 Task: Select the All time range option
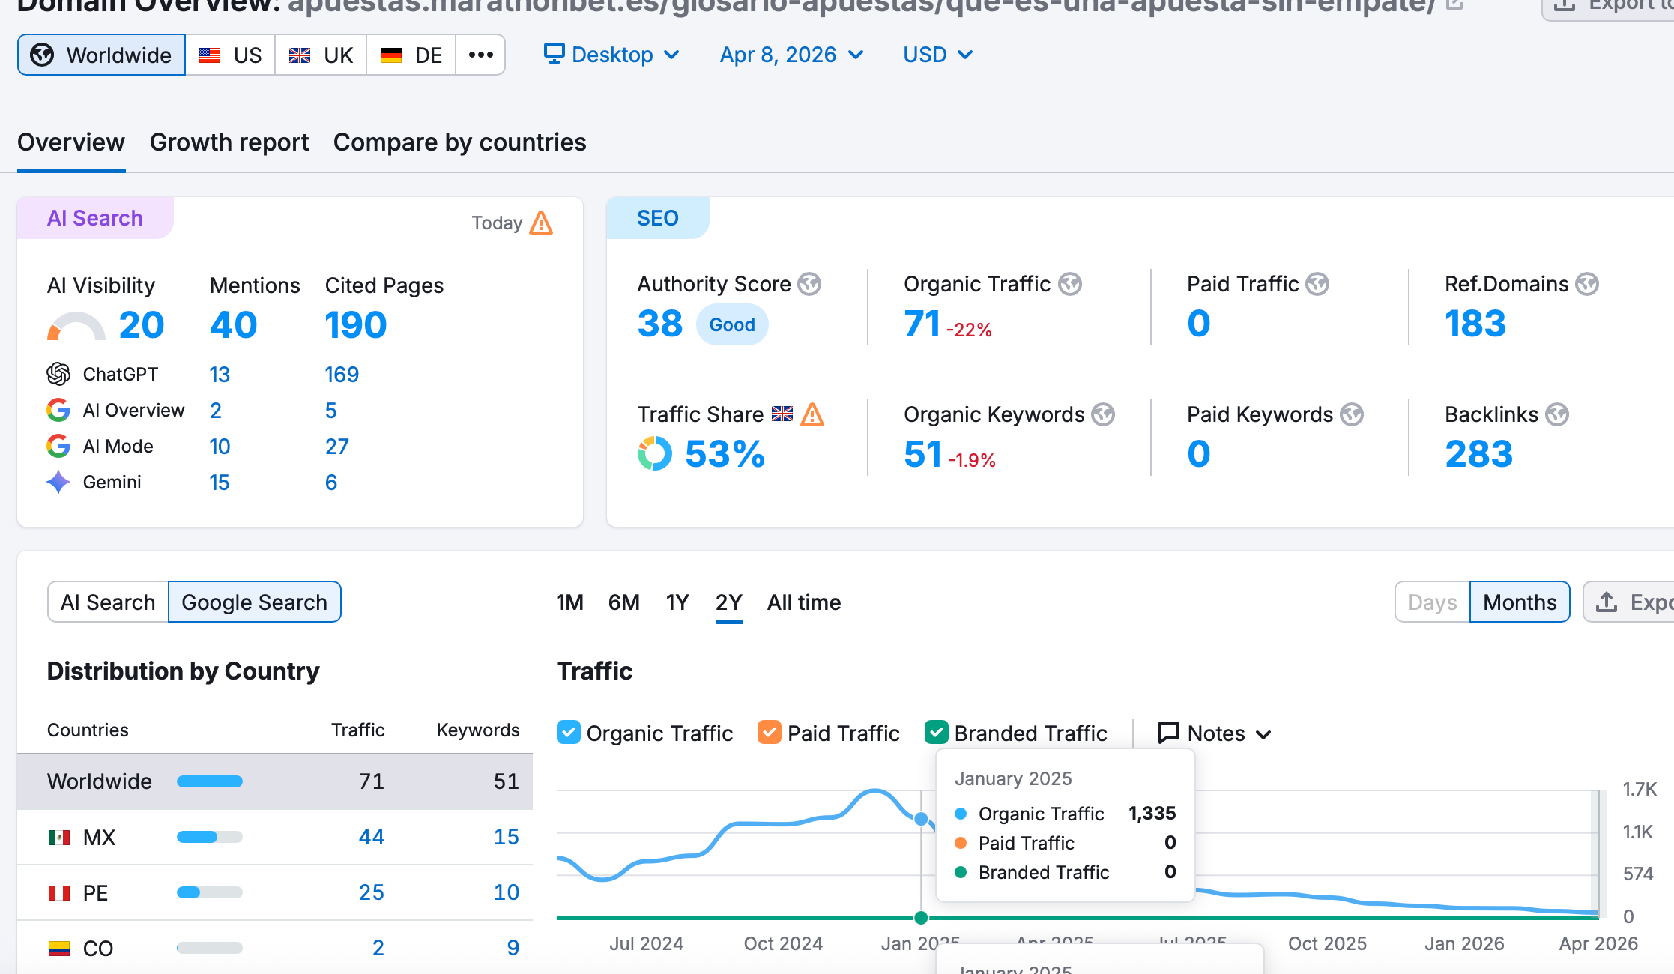click(x=803, y=602)
